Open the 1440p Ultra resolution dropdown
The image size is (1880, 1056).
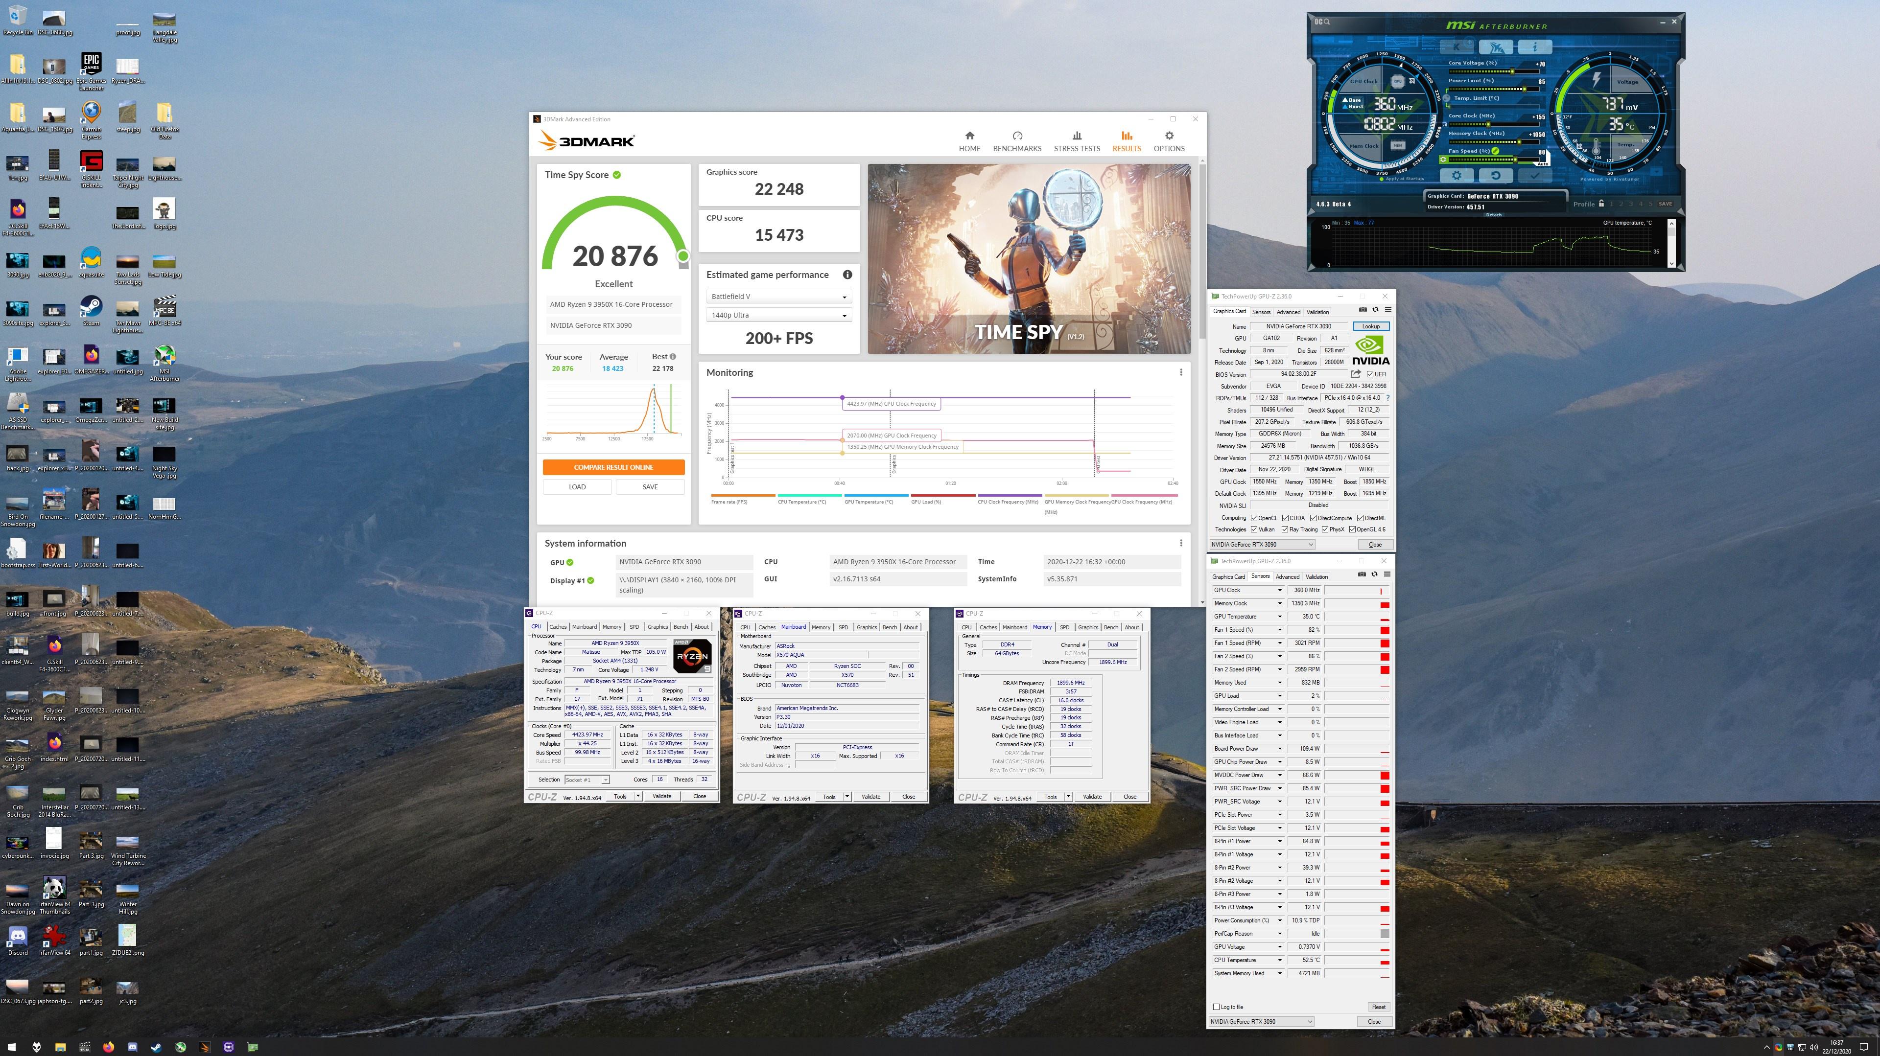coord(779,315)
